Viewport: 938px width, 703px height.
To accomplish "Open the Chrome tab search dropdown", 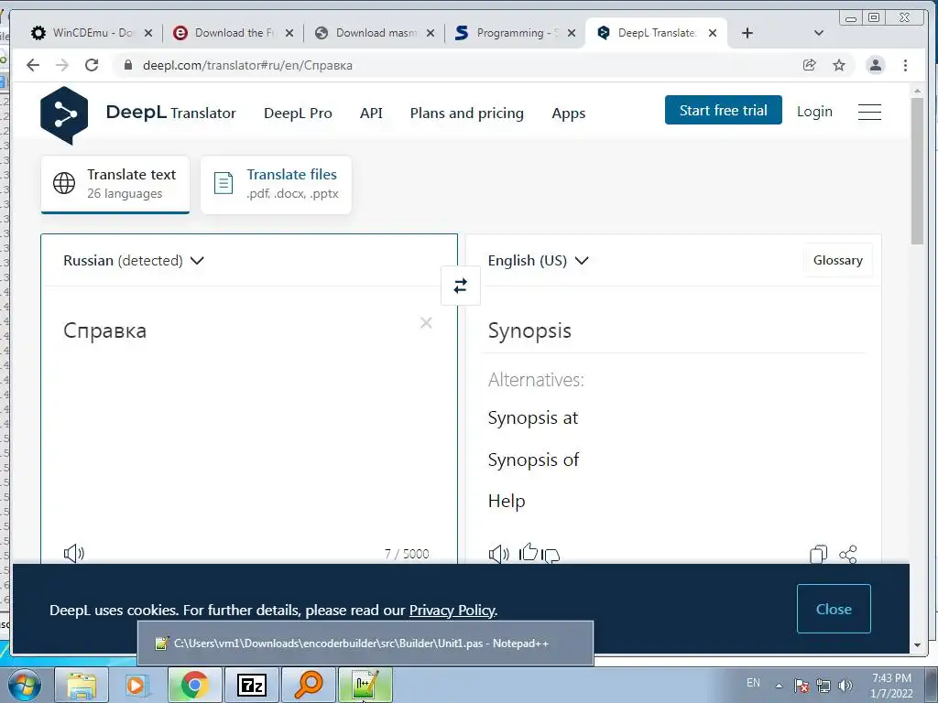I will [x=819, y=33].
